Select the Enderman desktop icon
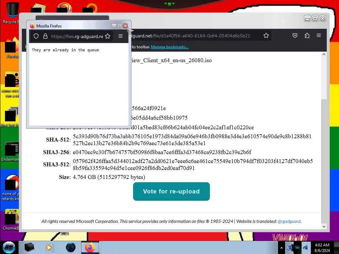Image resolution: width=339 pixels, height=254 pixels. tap(10, 151)
